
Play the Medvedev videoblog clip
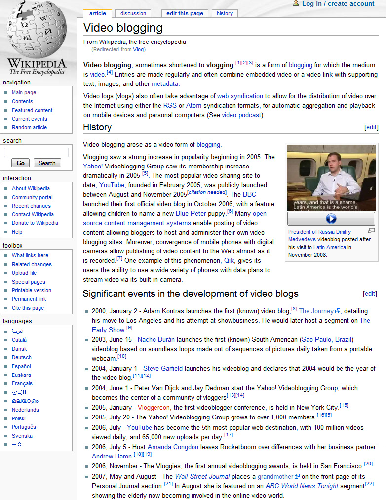click(x=331, y=219)
